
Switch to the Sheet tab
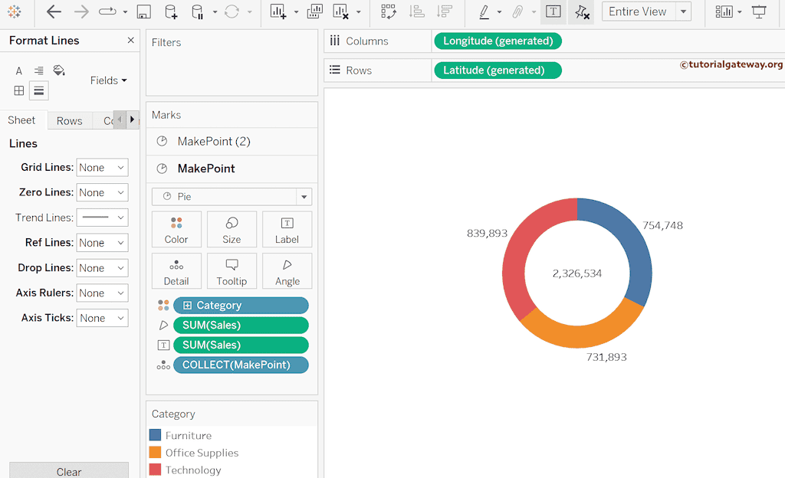[x=21, y=120]
